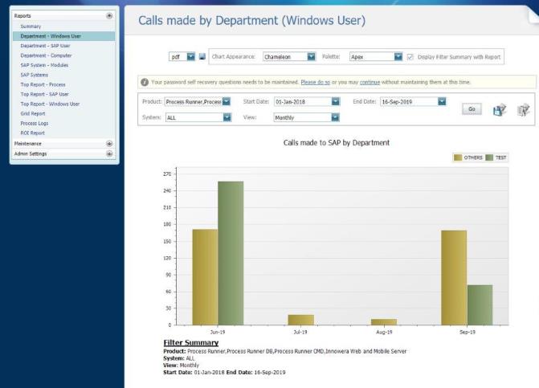Image resolution: width=539 pixels, height=388 pixels.
Task: Open Department - SAP User report
Action: coord(45,46)
